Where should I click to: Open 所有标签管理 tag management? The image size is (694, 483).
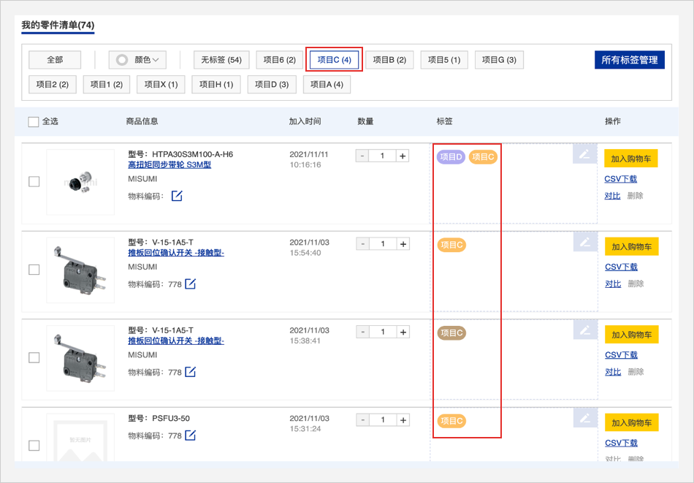(x=629, y=60)
